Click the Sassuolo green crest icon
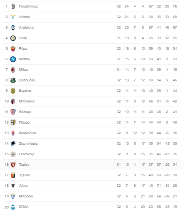 [13, 80]
